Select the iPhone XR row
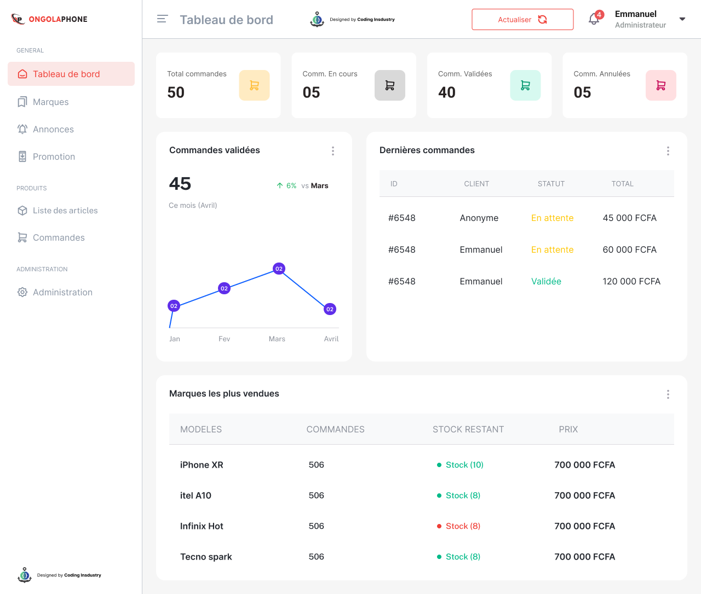Screen dimensions: 701x594 (202, 465)
